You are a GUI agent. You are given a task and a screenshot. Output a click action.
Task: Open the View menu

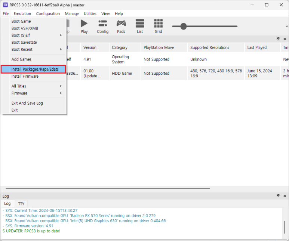(105, 13)
